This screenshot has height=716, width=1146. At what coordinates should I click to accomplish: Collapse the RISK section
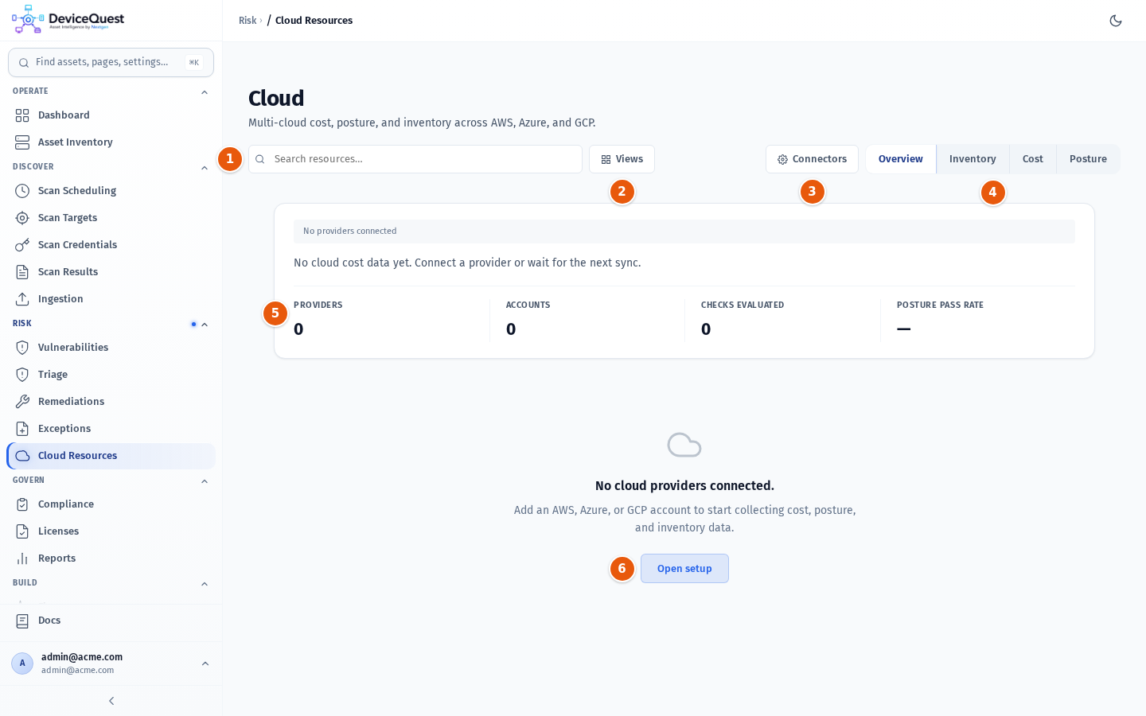(x=205, y=325)
